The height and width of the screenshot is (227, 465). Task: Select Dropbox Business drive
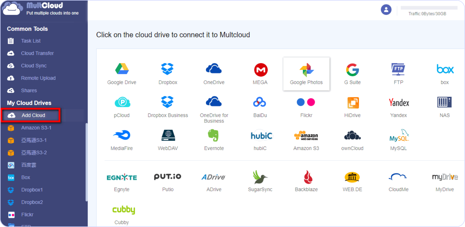click(x=168, y=107)
